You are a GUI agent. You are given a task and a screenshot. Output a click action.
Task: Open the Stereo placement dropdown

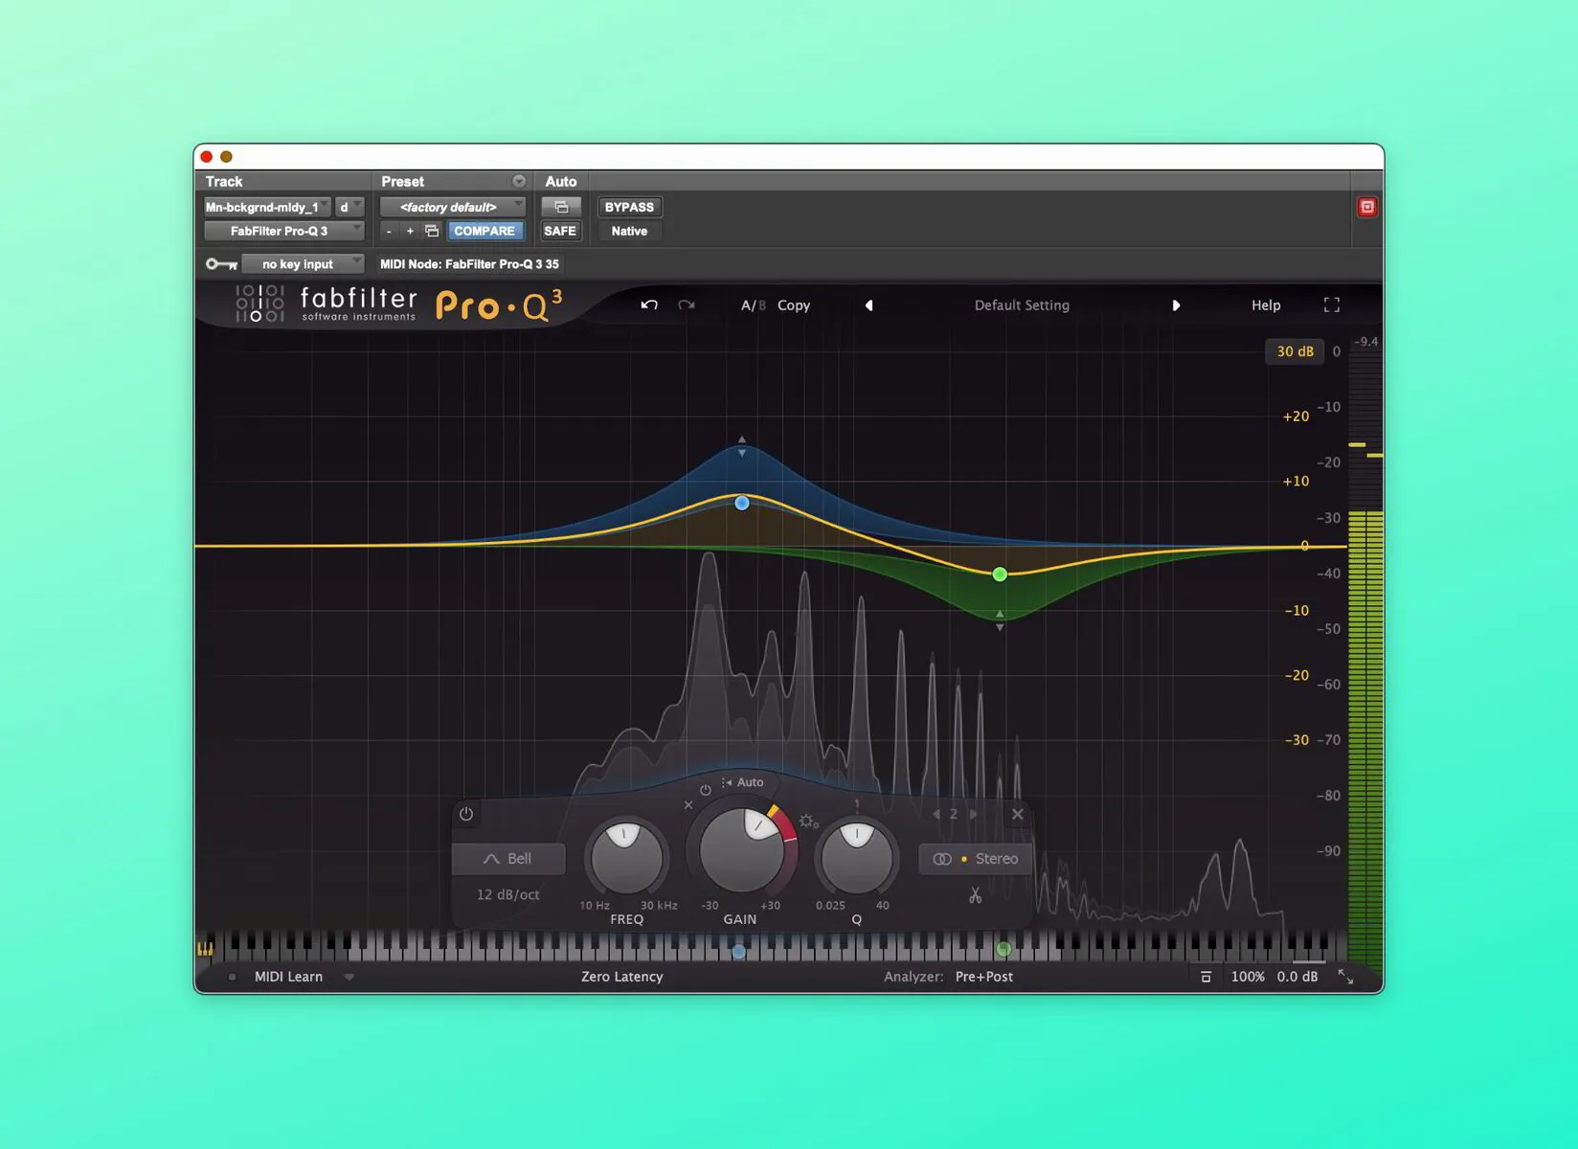click(x=974, y=859)
